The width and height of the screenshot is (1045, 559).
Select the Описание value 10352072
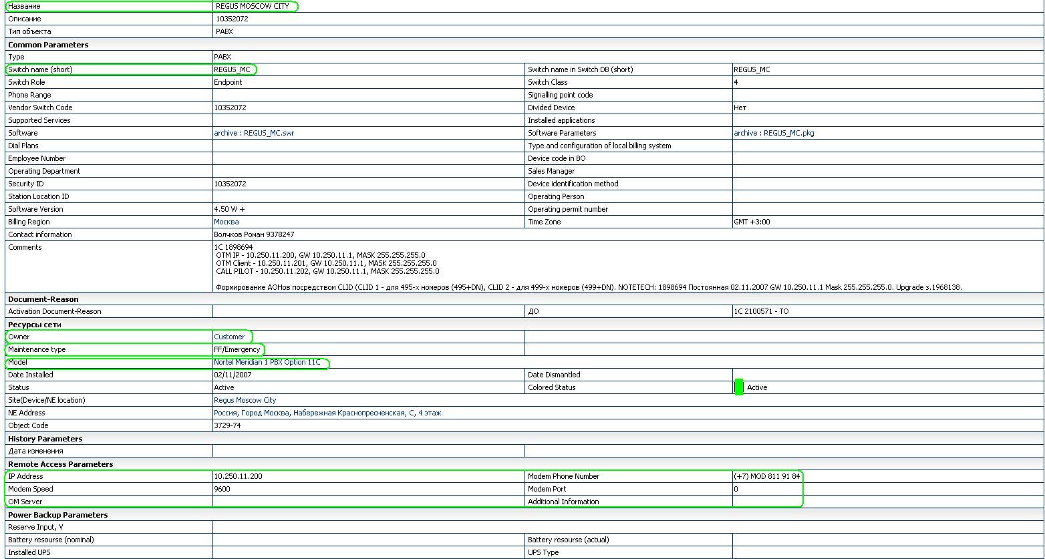pyautogui.click(x=232, y=19)
